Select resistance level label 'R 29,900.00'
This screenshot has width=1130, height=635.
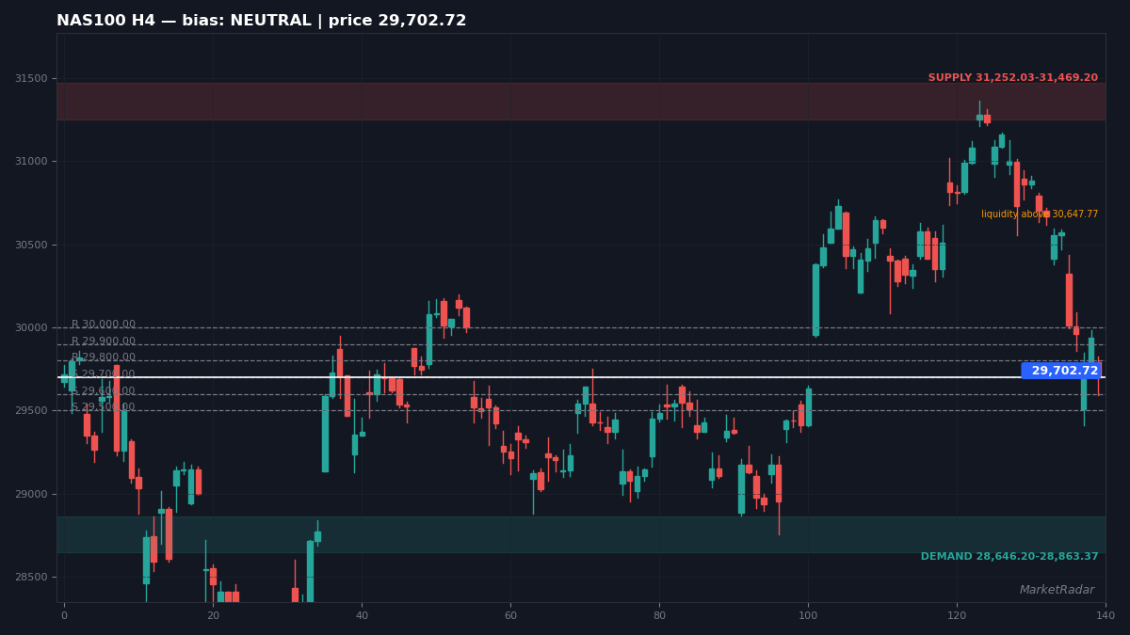104,341
